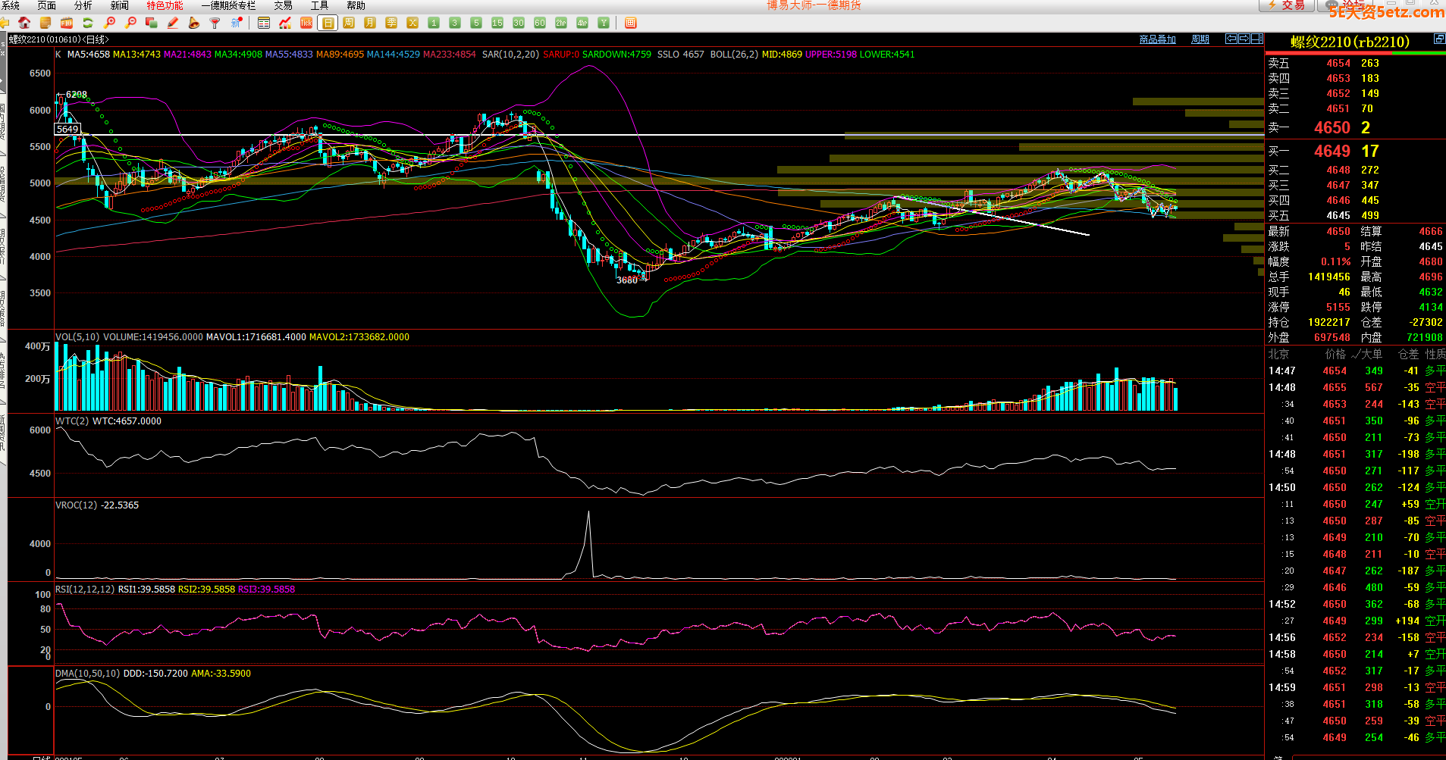Select the red pencil drawing tool

173,23
